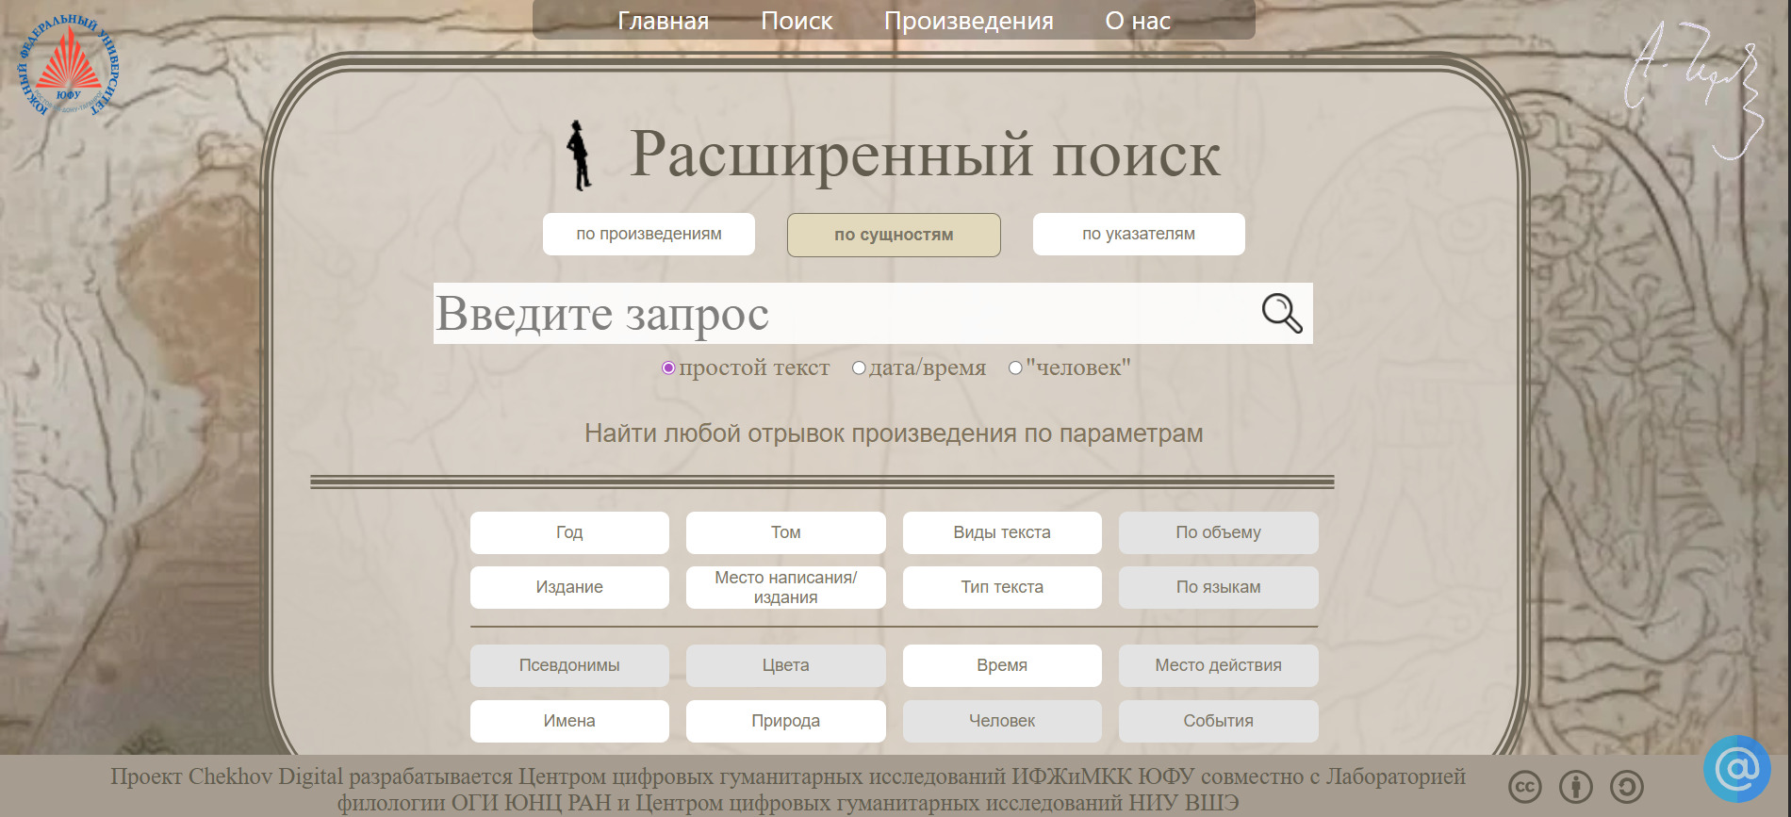Click the Год filter button

[x=569, y=532]
